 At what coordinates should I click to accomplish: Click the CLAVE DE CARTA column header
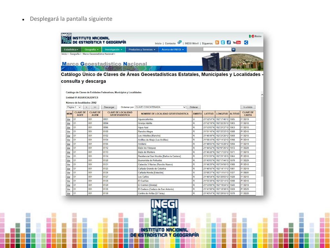click(248, 114)
